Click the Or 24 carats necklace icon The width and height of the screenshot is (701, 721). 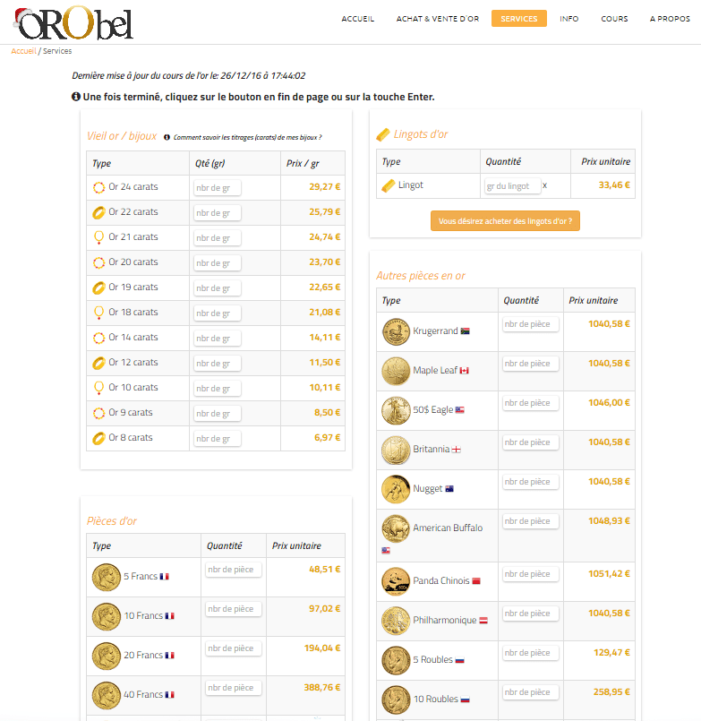[x=98, y=187]
